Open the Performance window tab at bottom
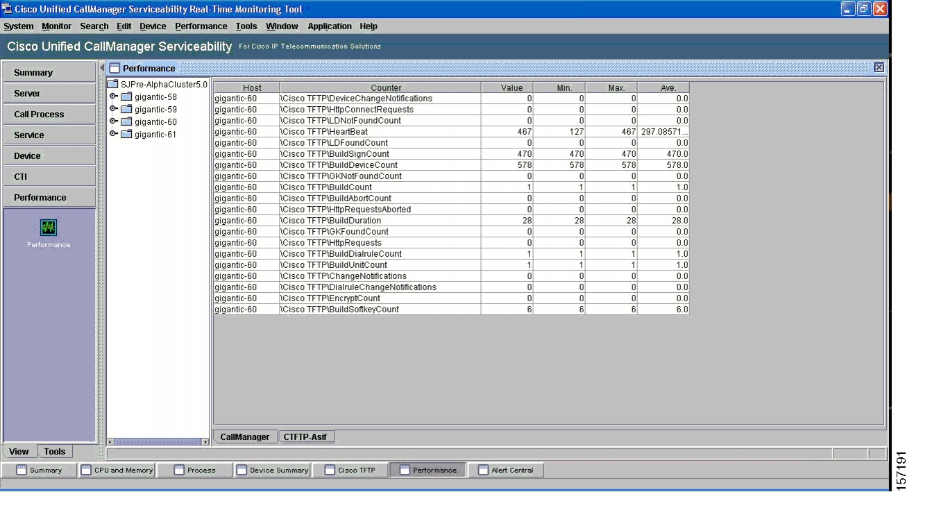932x517 pixels. pyautogui.click(x=428, y=470)
